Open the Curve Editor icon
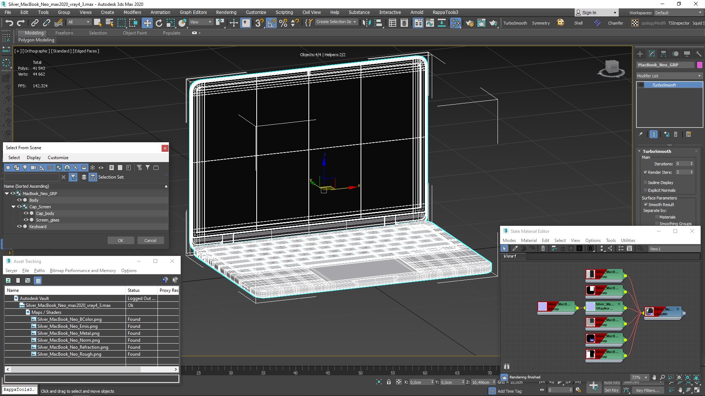Image resolution: width=705 pixels, height=396 pixels. tap(430, 23)
